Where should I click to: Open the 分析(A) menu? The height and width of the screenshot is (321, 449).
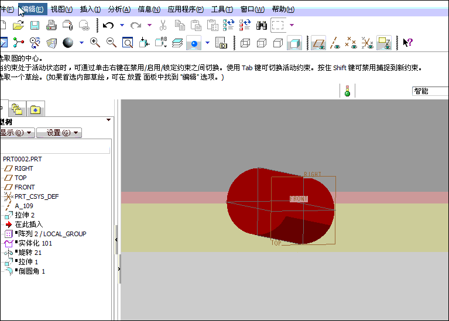(119, 9)
